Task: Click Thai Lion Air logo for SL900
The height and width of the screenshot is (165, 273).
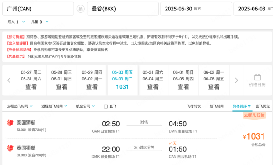Action: click(x=10, y=148)
